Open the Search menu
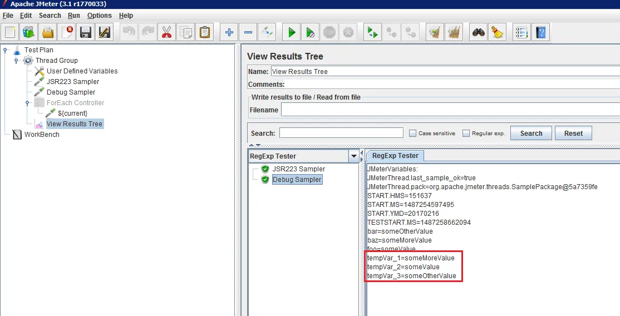This screenshot has height=316, width=620. tap(50, 16)
